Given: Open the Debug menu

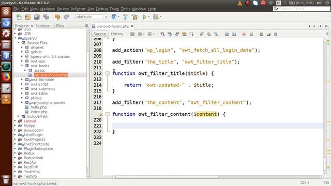Looking at the screenshot, I should 102,9.
